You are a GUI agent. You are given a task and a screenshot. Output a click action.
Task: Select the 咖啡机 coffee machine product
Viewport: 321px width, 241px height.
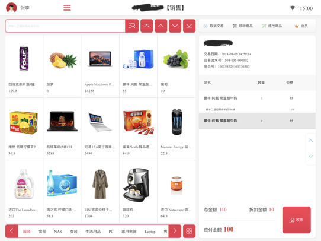pos(139,191)
